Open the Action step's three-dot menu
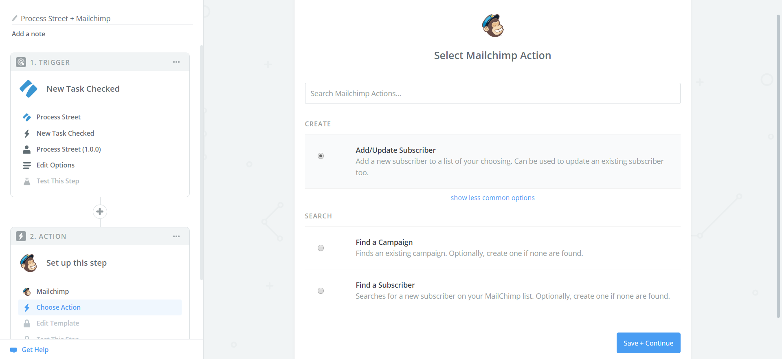The width and height of the screenshot is (782, 359). (176, 236)
